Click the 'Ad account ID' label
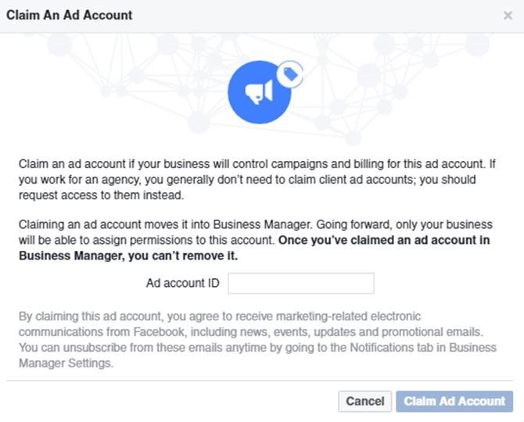 pyautogui.click(x=182, y=283)
